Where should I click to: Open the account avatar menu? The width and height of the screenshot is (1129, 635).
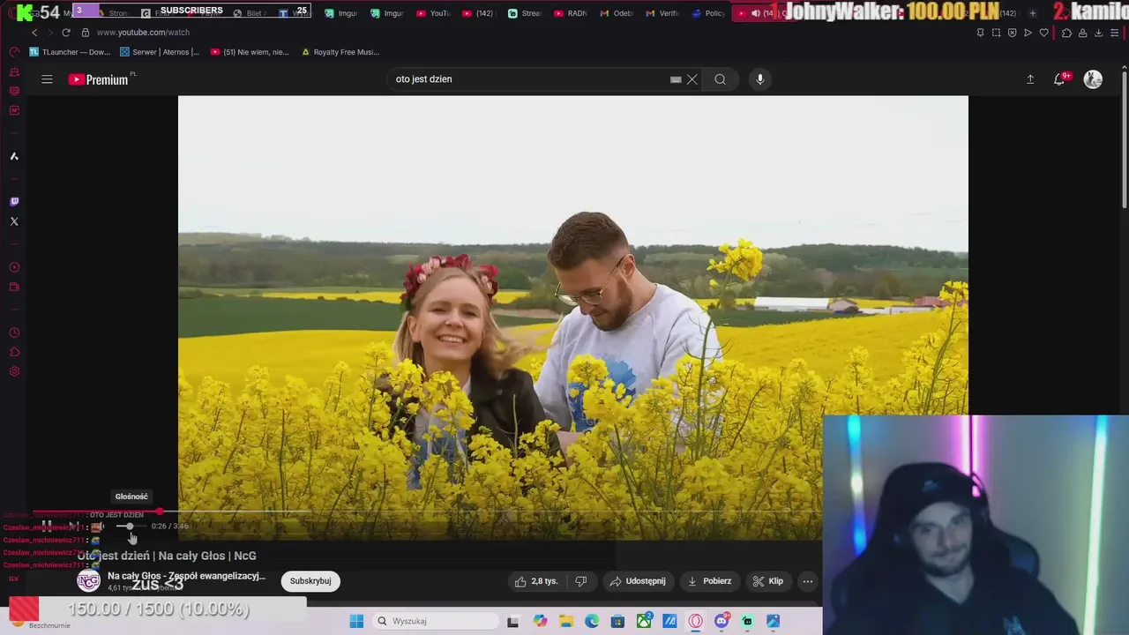click(x=1093, y=79)
